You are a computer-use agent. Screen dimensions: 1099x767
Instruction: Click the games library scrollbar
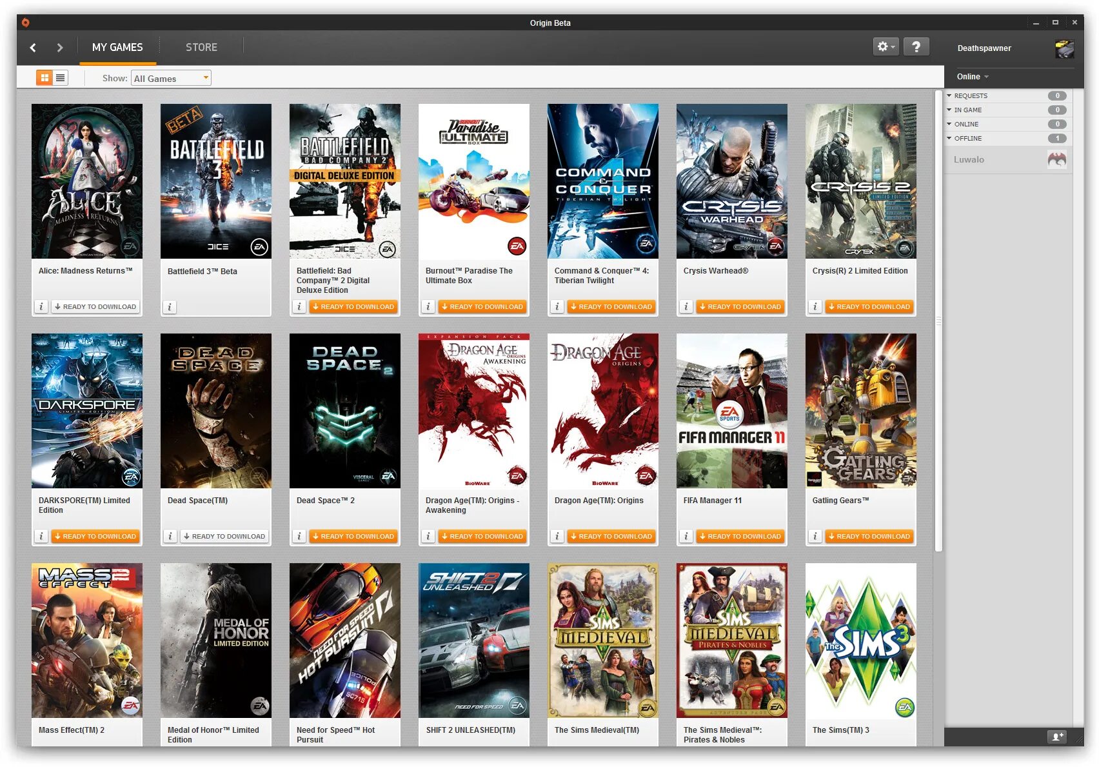[x=938, y=321]
